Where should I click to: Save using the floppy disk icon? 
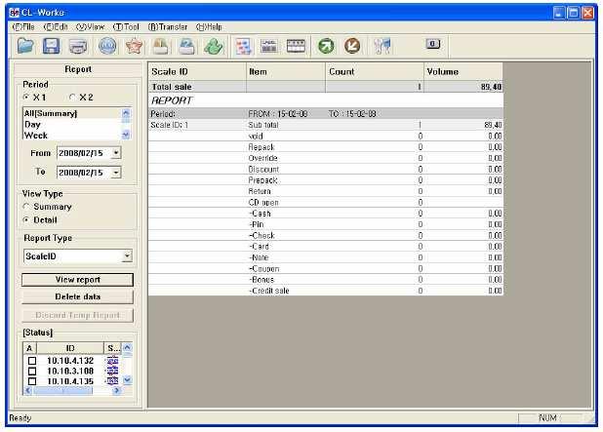click(51, 46)
